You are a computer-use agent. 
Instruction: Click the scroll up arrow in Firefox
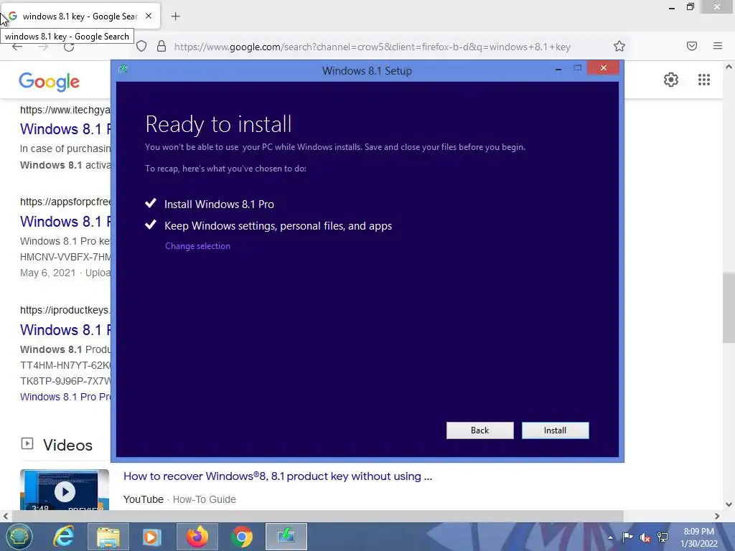(729, 67)
